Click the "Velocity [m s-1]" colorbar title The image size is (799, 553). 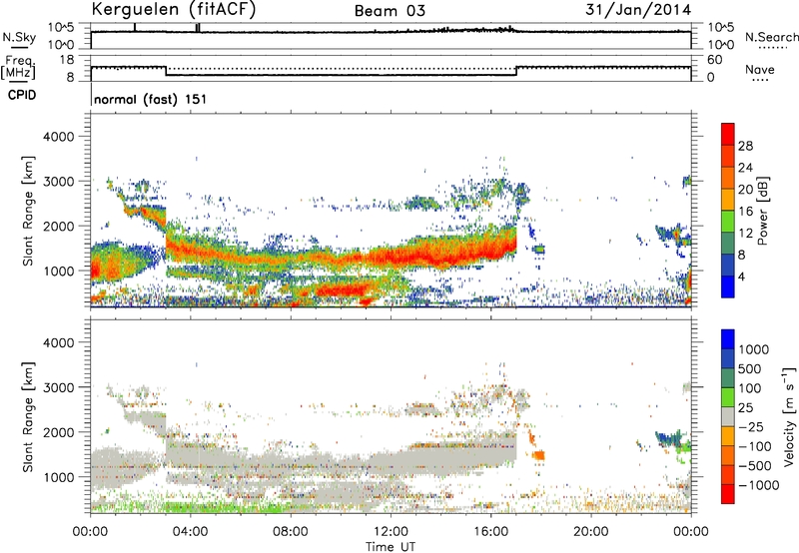pyautogui.click(x=789, y=416)
